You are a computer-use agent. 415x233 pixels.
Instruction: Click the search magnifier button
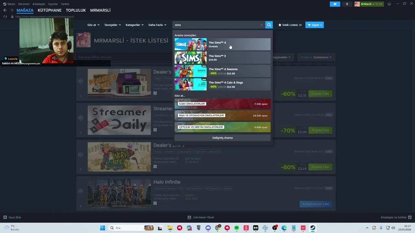269,25
